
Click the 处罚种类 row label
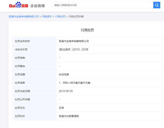coord(20,58)
